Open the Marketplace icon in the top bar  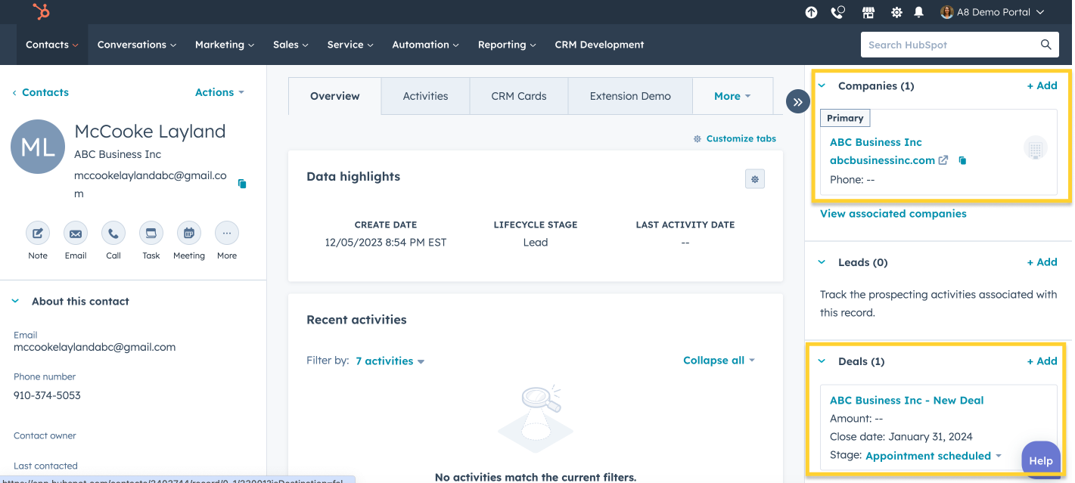(x=868, y=12)
